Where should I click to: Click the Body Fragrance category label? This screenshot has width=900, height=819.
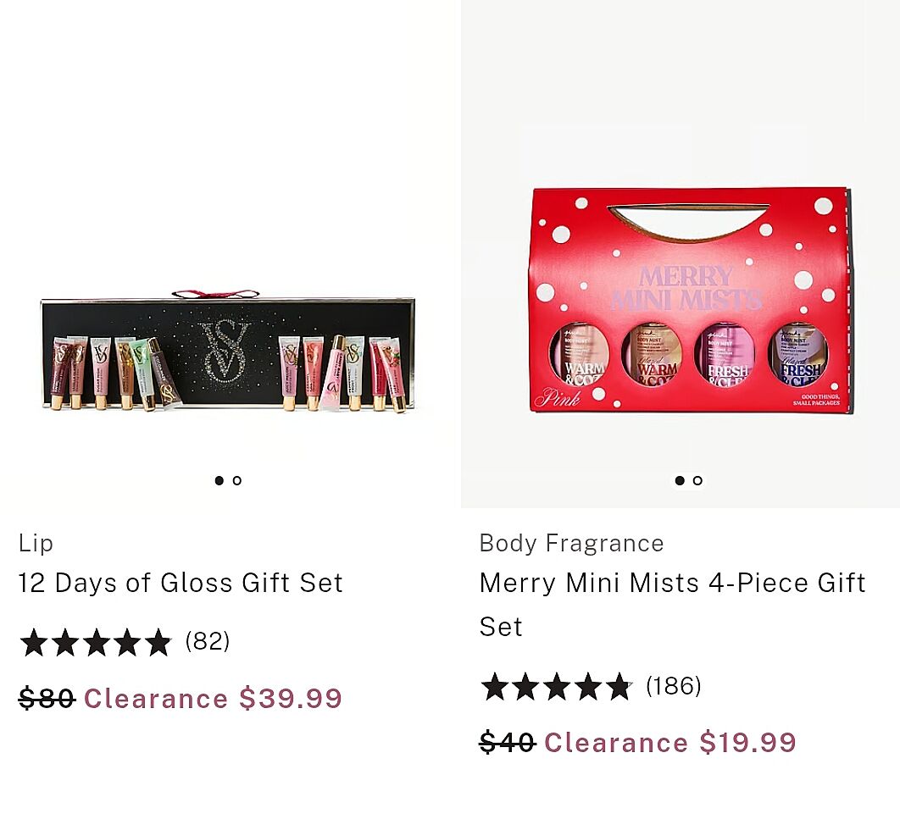coord(571,543)
